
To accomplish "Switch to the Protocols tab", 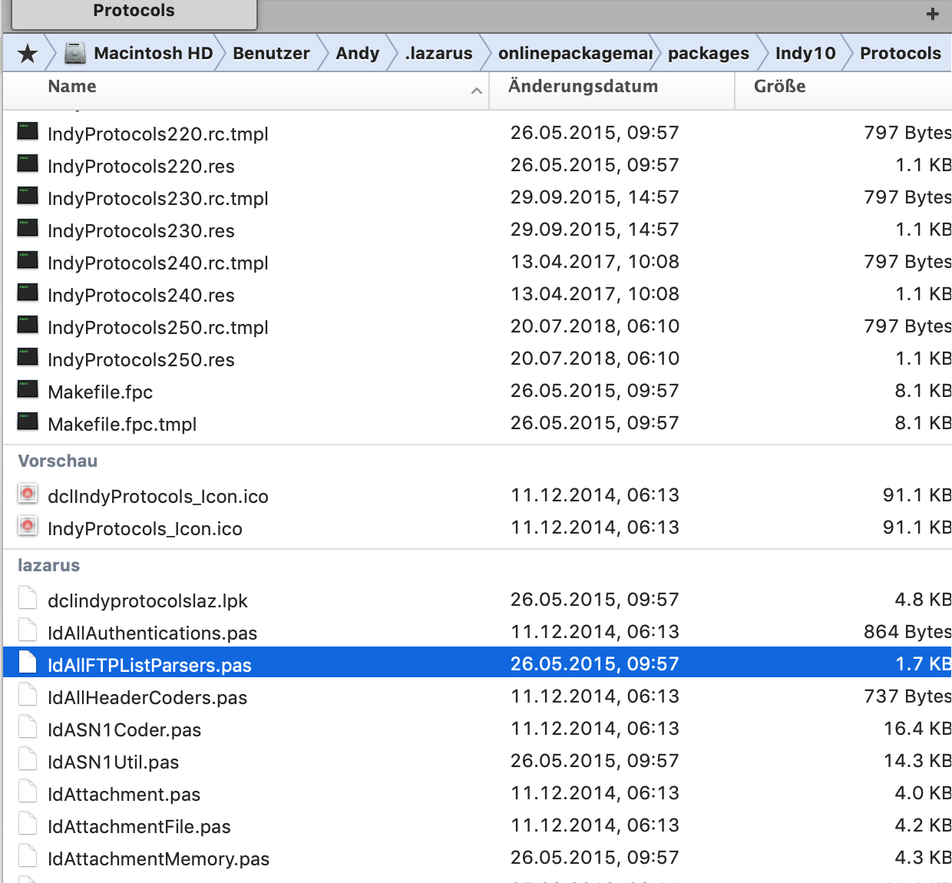I will point(134,12).
